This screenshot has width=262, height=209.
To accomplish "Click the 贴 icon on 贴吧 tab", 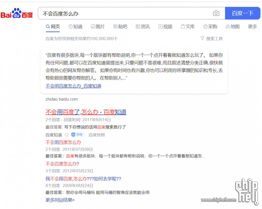I will point(115,26).
